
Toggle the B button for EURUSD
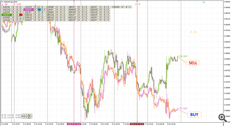[x=17, y=7]
